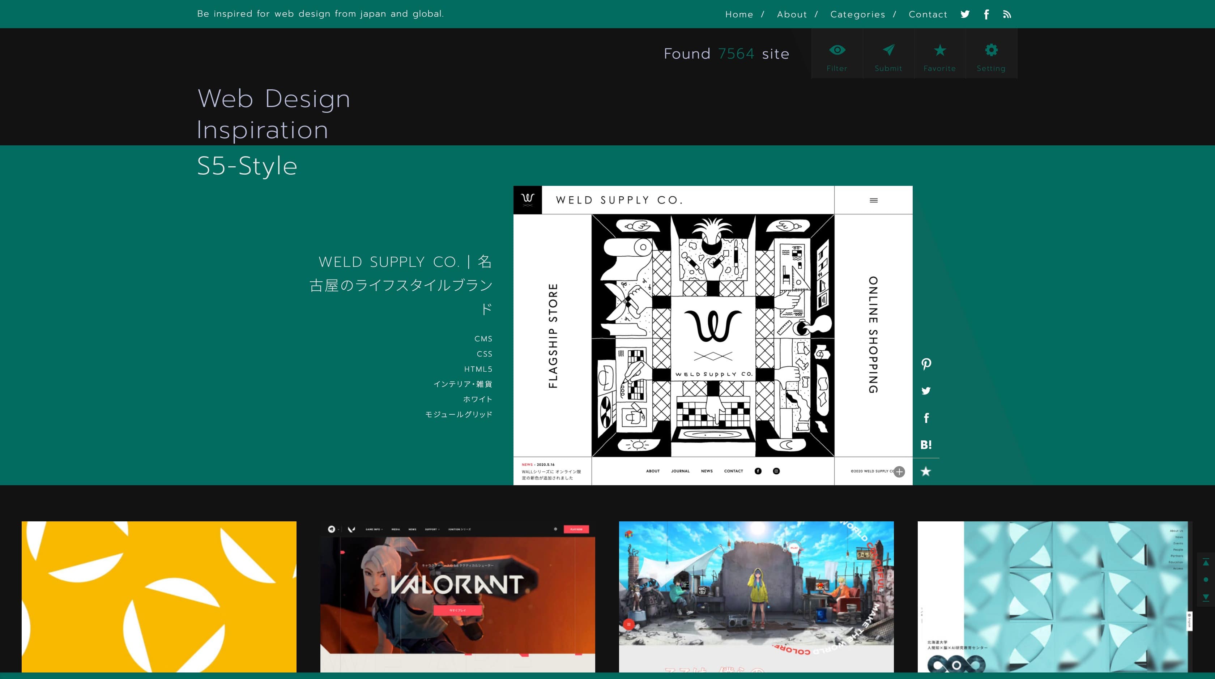1215x679 pixels.
Task: Toggle favorite star beside featured site
Action: (x=926, y=471)
